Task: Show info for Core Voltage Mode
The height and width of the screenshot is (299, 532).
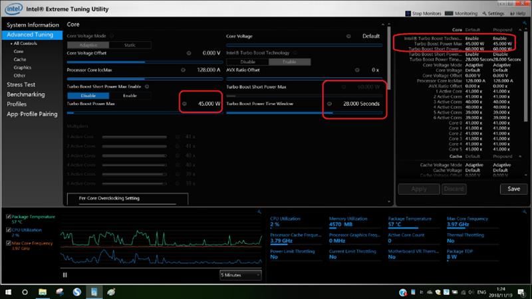Action: click(x=112, y=36)
